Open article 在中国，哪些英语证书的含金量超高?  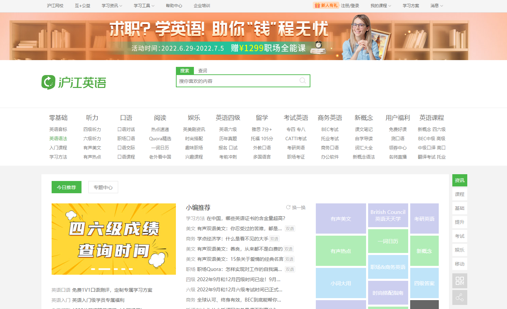point(246,218)
